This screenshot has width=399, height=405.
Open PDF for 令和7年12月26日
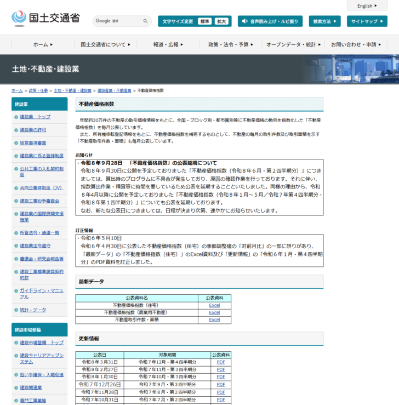coord(221,385)
